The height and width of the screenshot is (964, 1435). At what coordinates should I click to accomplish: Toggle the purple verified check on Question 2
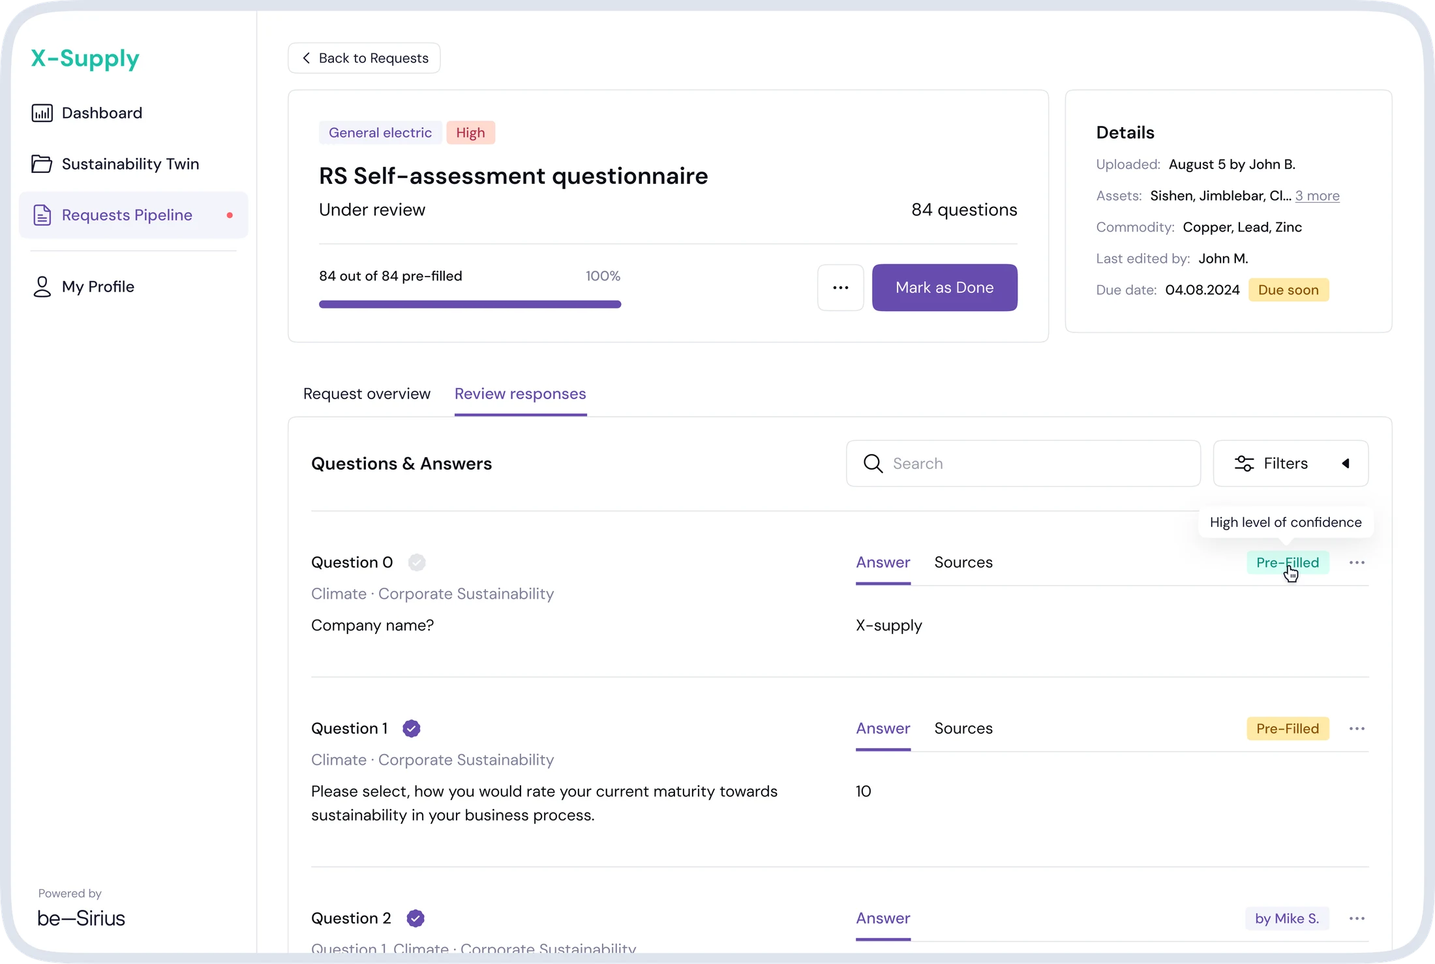415,918
